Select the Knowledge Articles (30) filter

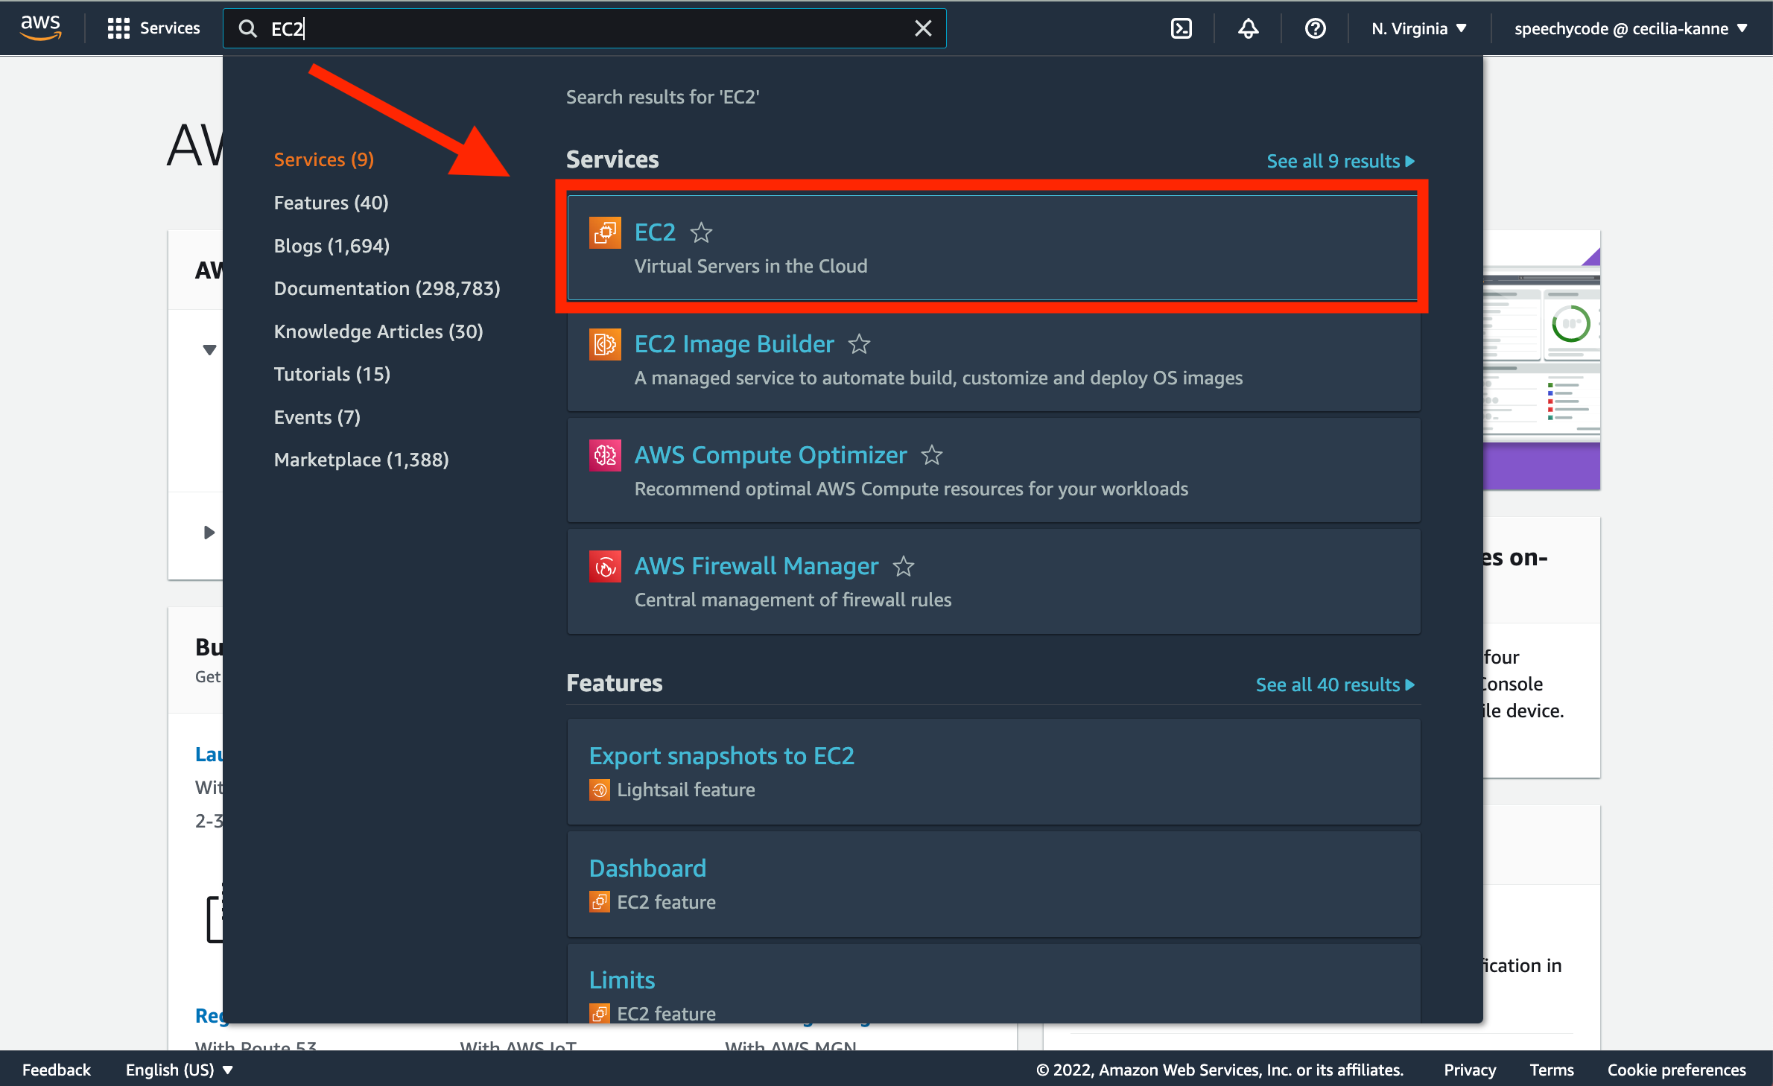378,331
